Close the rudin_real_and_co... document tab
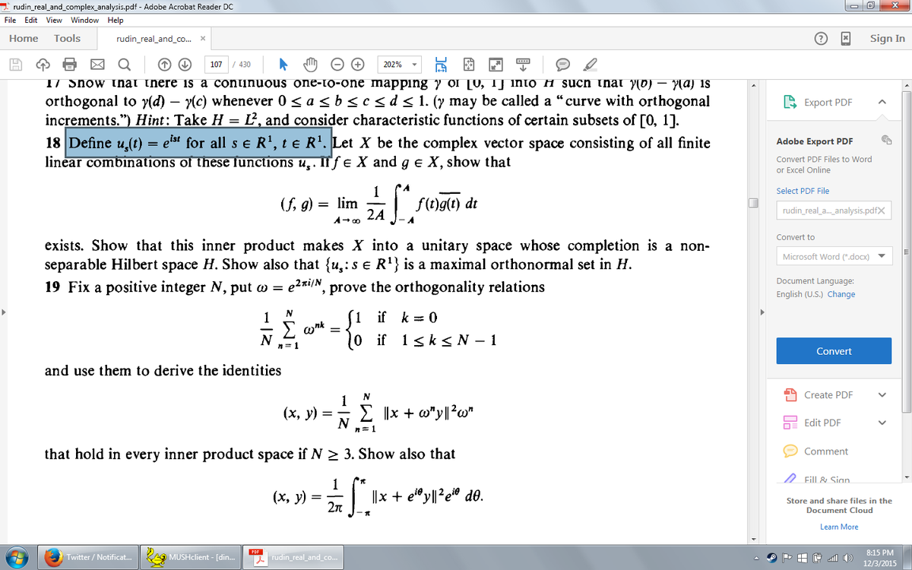The image size is (912, 570). pyautogui.click(x=203, y=39)
